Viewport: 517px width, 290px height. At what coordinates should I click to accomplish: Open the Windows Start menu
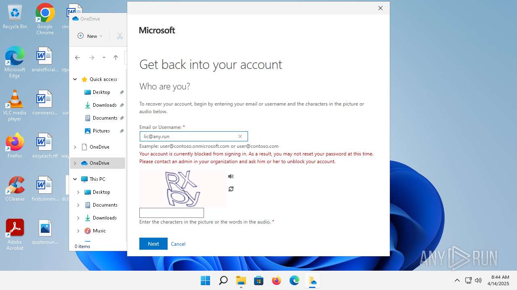(205, 280)
